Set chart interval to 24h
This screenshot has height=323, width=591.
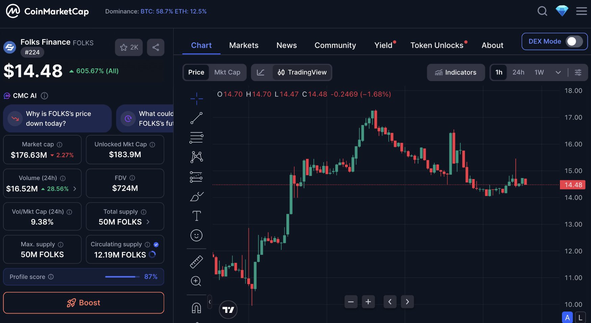[518, 72]
